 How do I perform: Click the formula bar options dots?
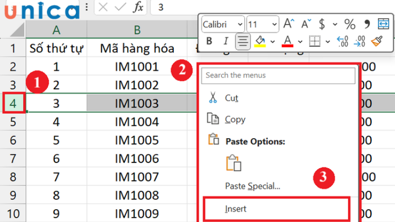point(87,7)
